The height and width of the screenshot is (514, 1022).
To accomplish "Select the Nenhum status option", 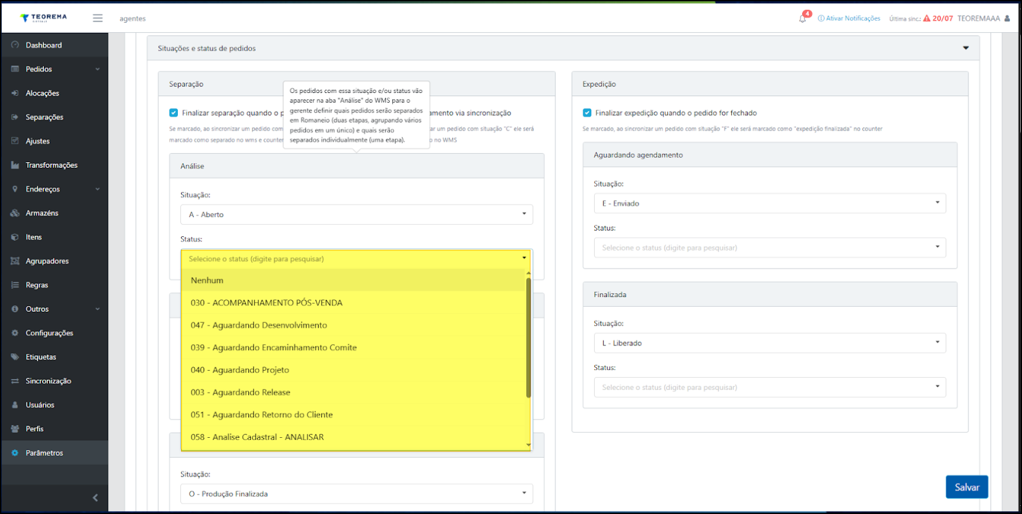I will (353, 280).
